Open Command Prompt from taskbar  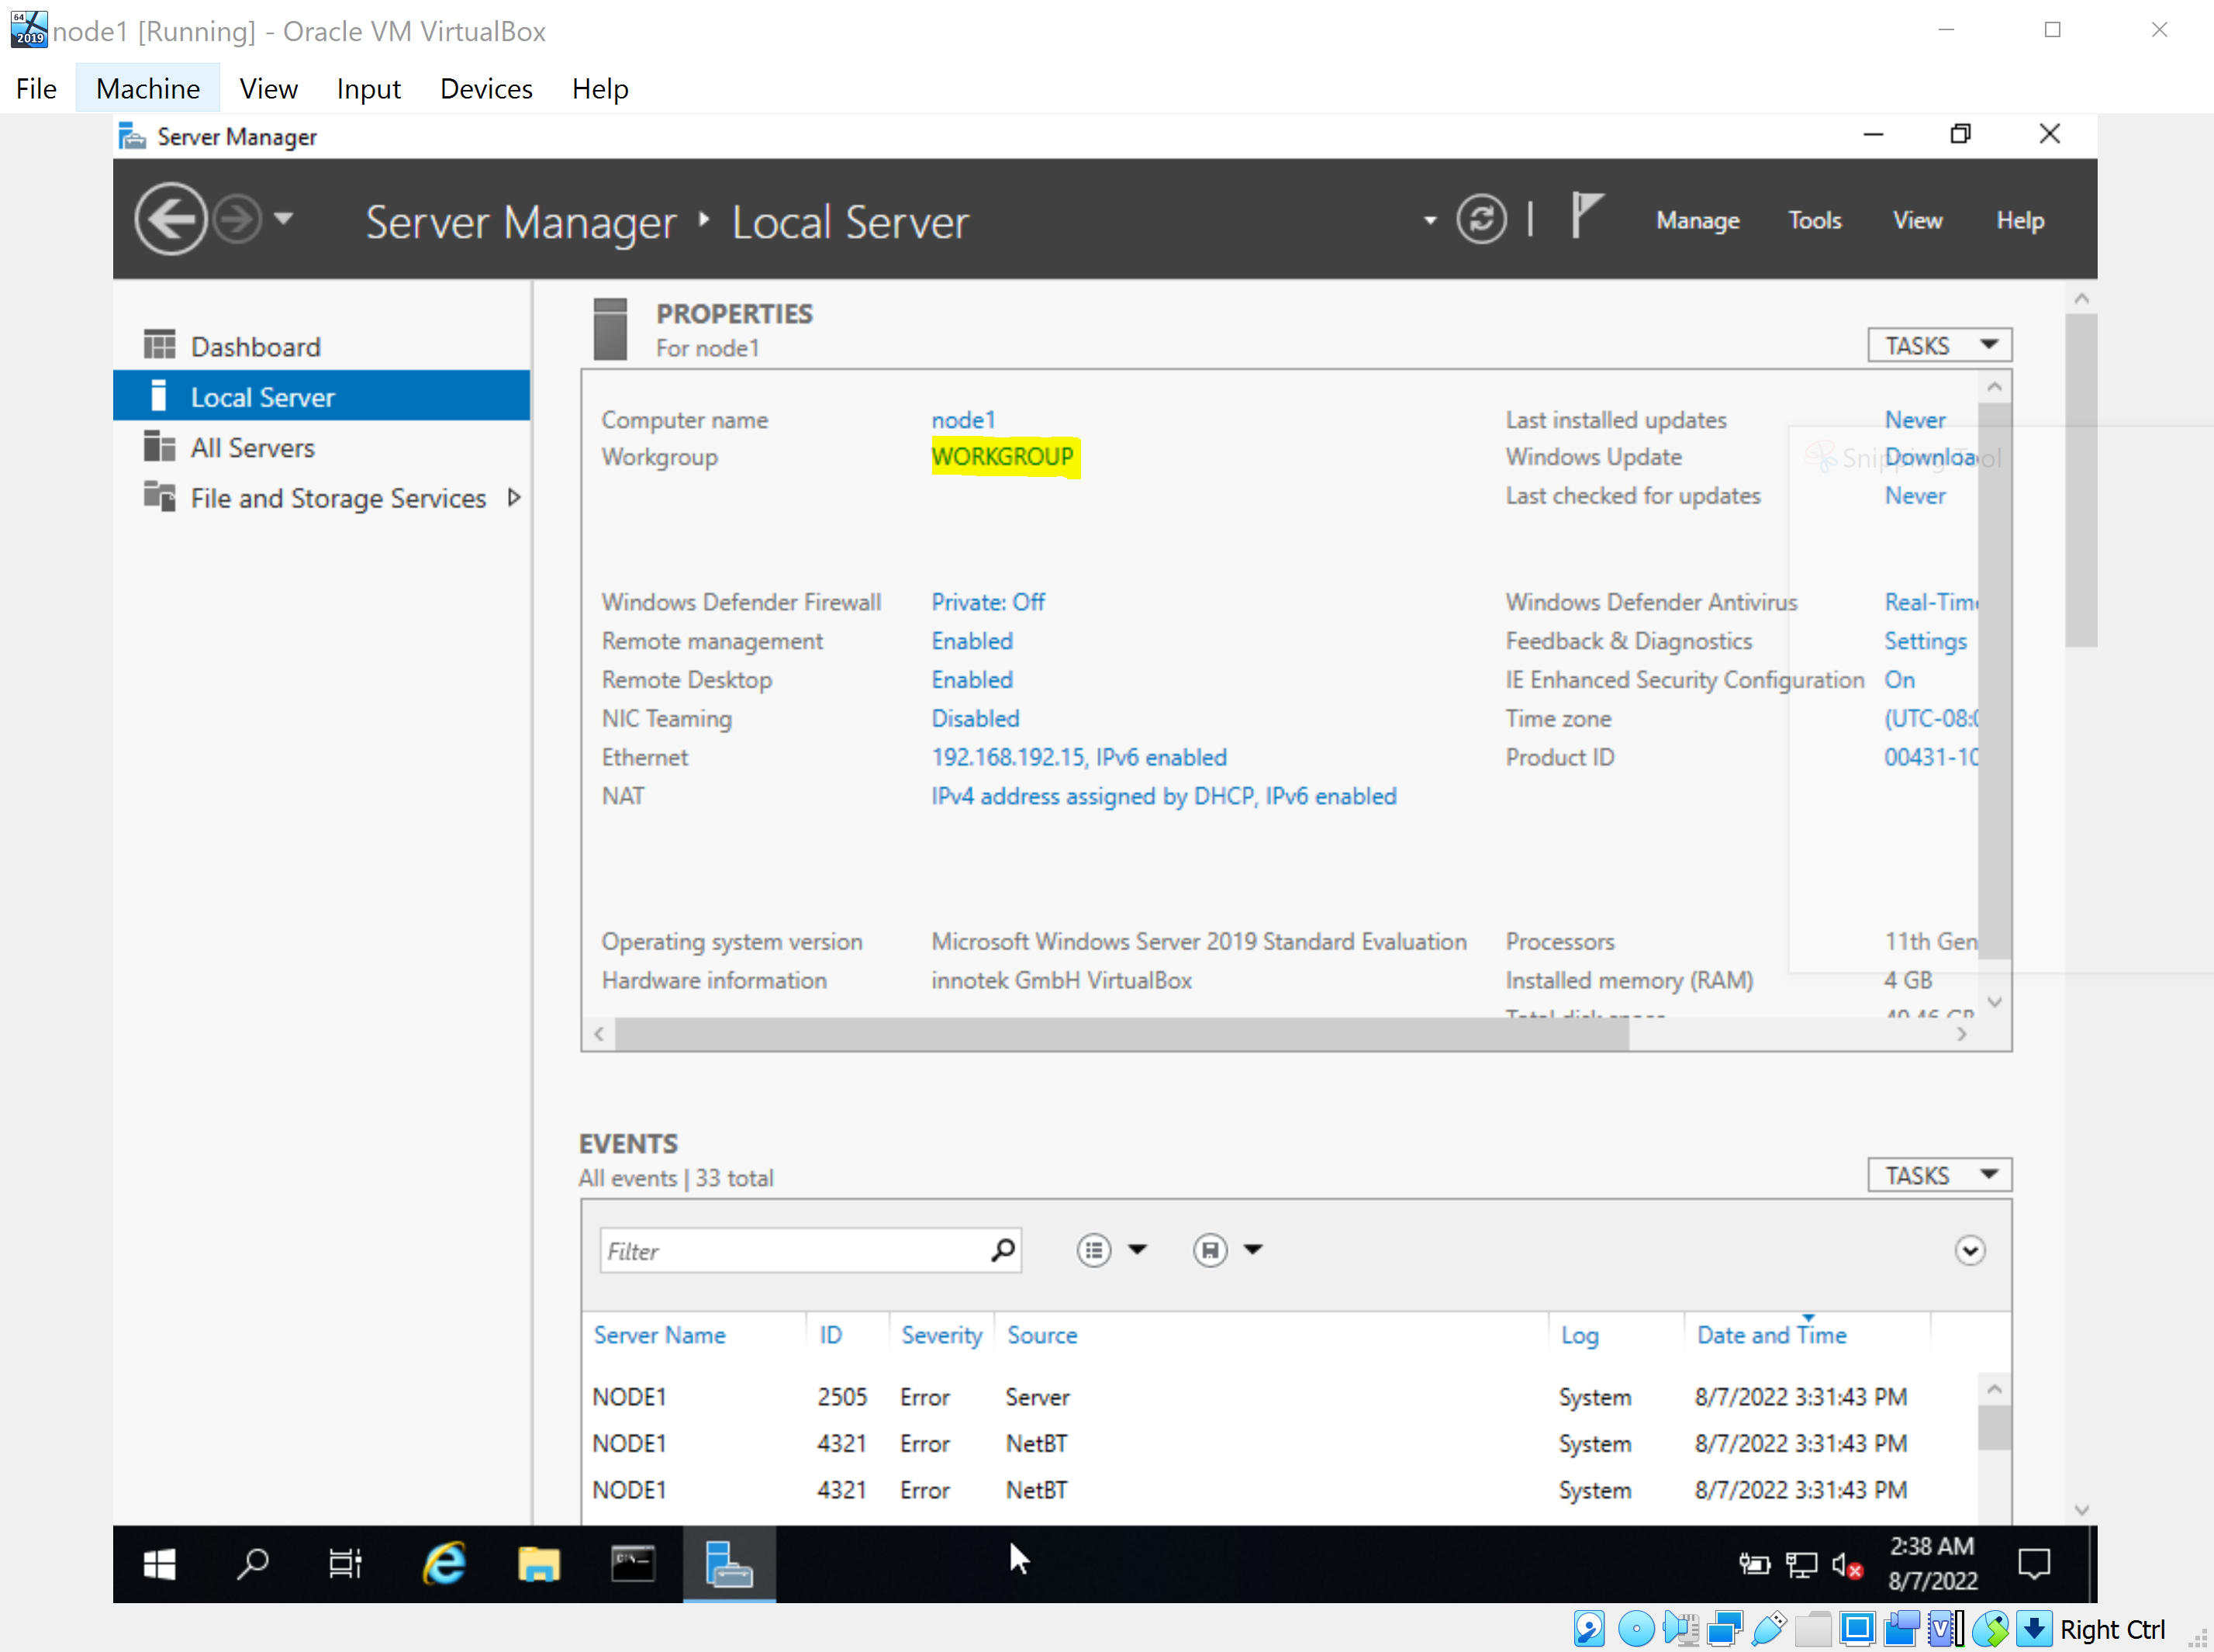[x=632, y=1564]
